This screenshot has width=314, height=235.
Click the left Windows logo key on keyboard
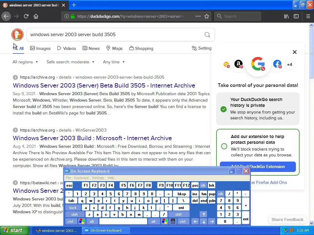[x=82, y=221]
